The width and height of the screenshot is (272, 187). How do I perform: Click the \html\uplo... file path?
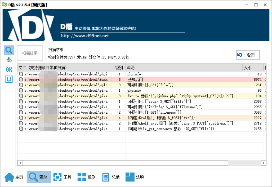68,85
